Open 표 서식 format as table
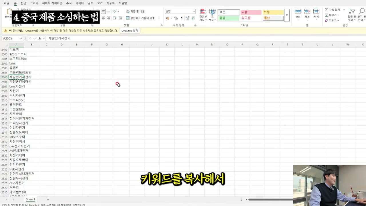366x206 pixels. coord(212,15)
